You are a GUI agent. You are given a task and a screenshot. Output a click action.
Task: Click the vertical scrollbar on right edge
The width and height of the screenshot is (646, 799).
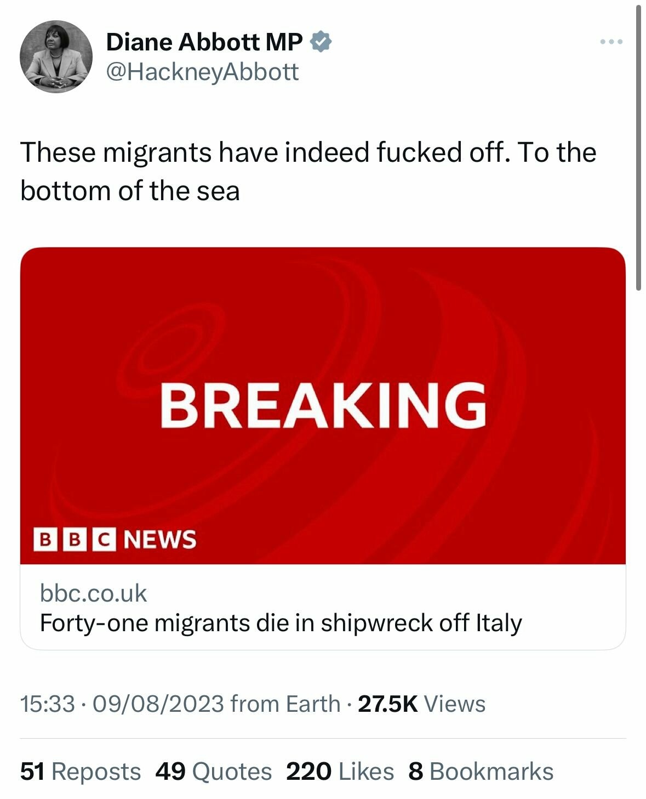638,148
